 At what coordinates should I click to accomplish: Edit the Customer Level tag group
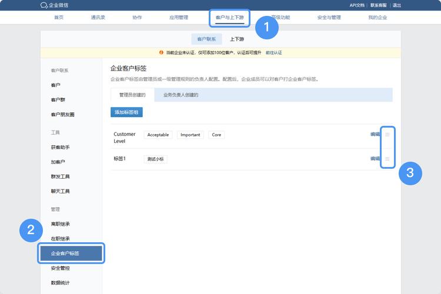point(375,134)
